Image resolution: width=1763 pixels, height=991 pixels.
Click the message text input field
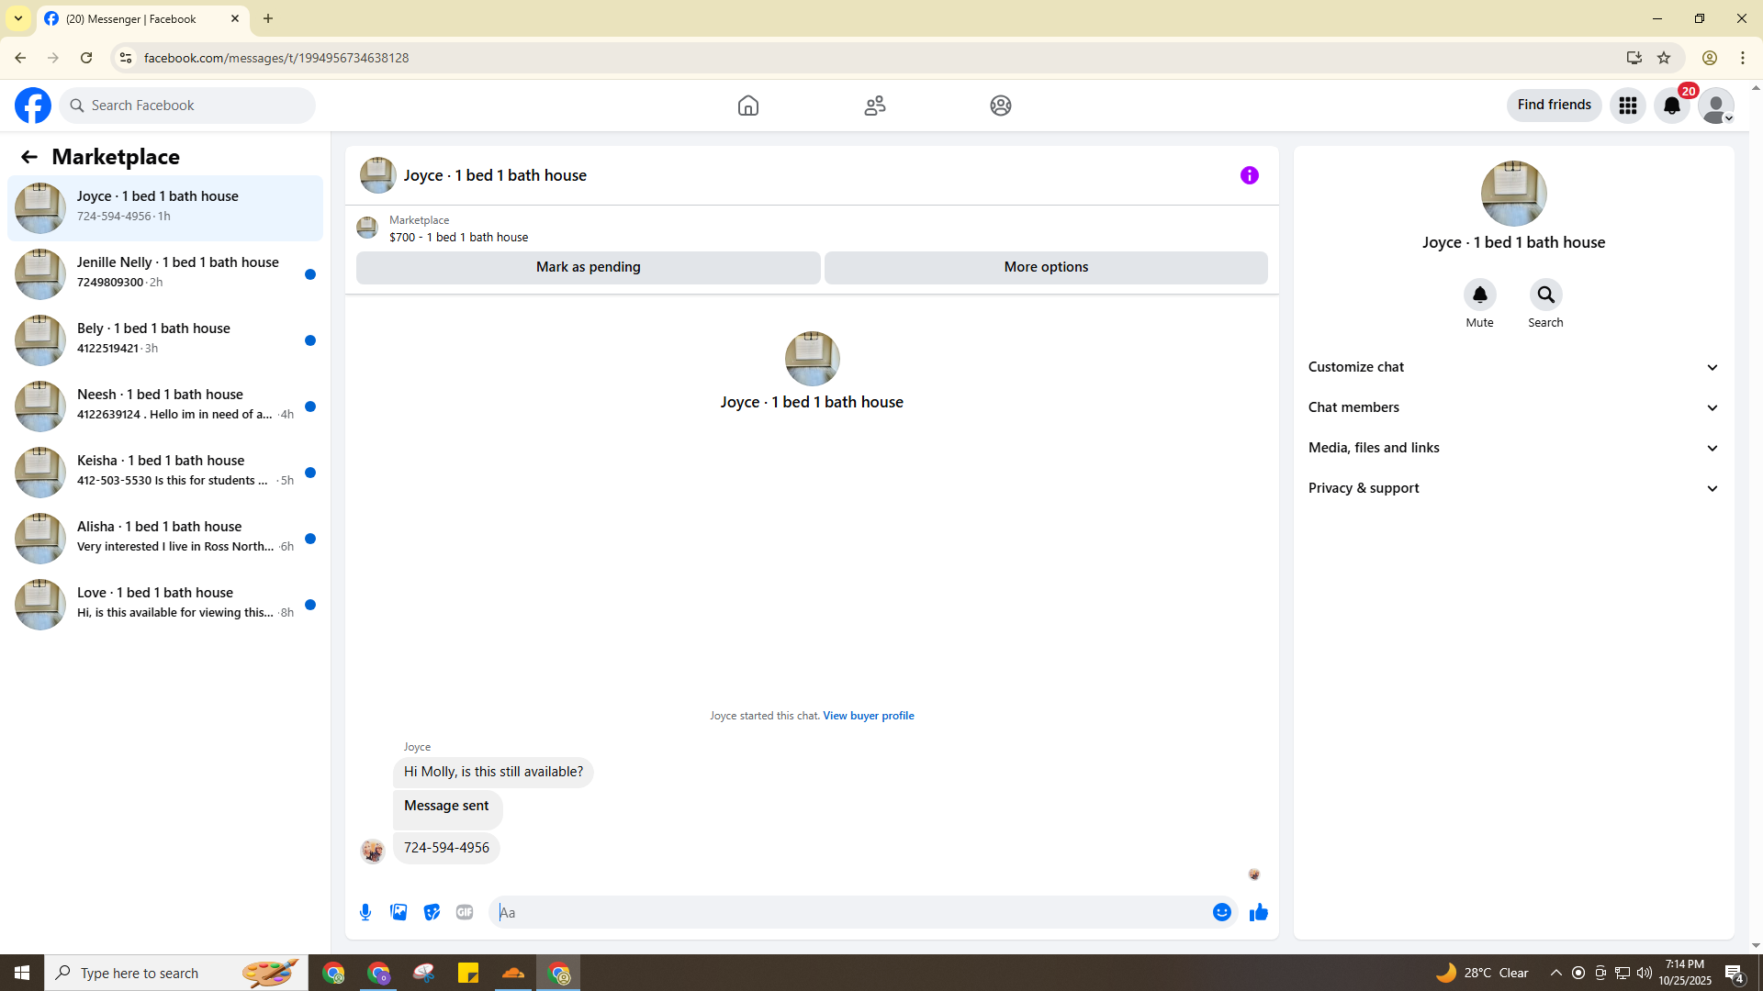(849, 912)
